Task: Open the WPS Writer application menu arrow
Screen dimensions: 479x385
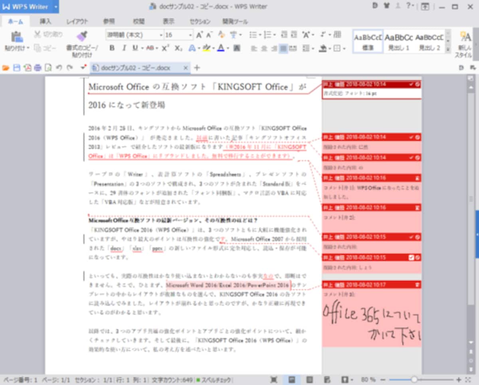Action: [55, 6]
